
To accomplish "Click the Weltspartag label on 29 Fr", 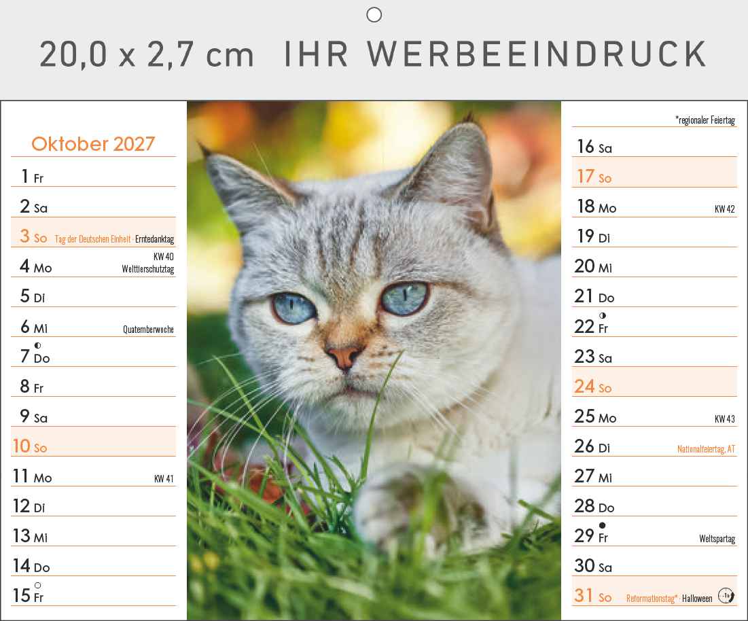I will point(717,539).
